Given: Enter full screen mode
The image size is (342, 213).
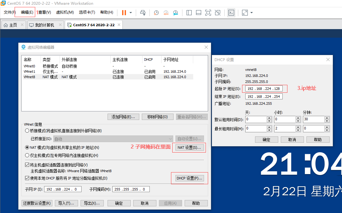Looking at the screenshot, I should [x=208, y=13].
